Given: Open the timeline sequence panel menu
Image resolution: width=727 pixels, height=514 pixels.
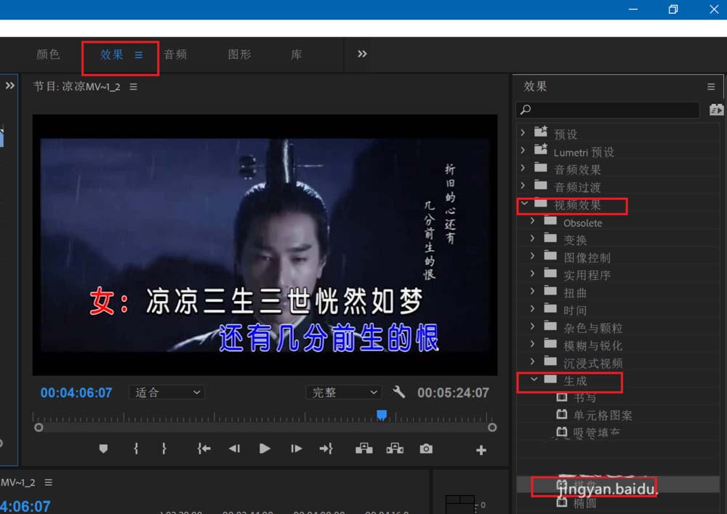Looking at the screenshot, I should pos(48,483).
